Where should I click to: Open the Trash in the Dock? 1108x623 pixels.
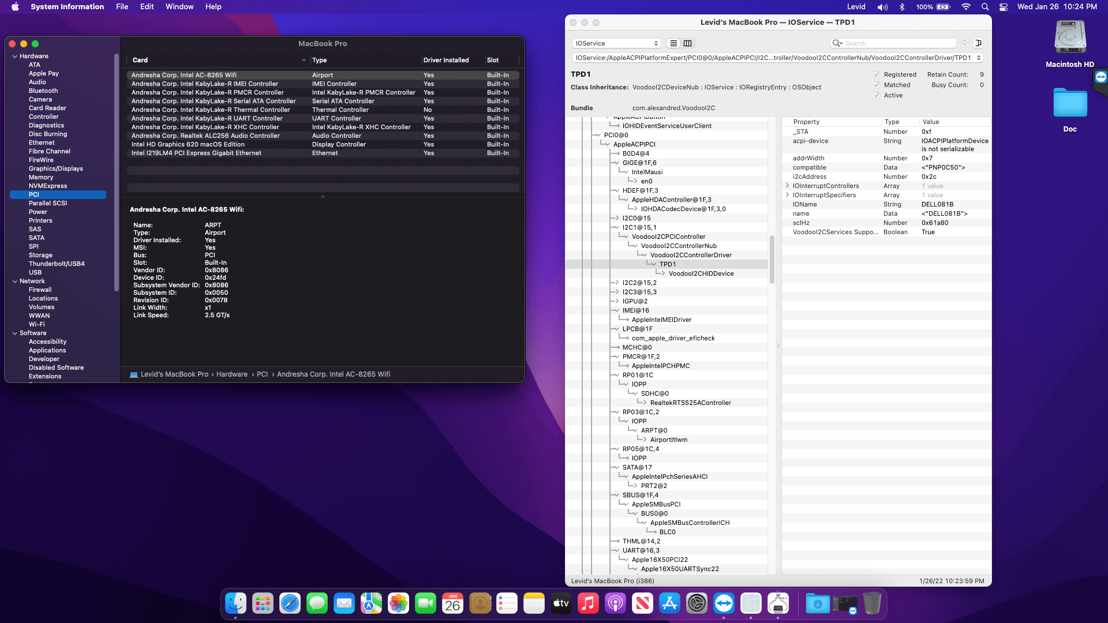[x=872, y=603]
